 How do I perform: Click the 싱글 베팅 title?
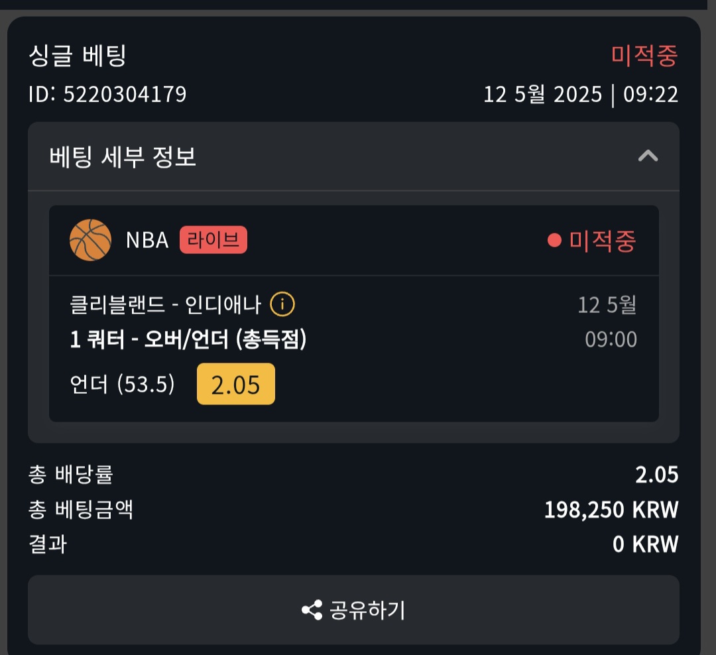point(77,56)
